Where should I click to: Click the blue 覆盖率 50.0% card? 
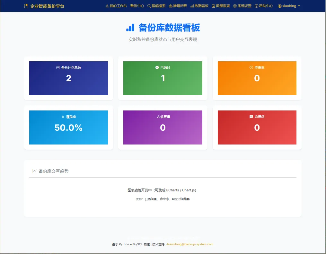(x=68, y=127)
